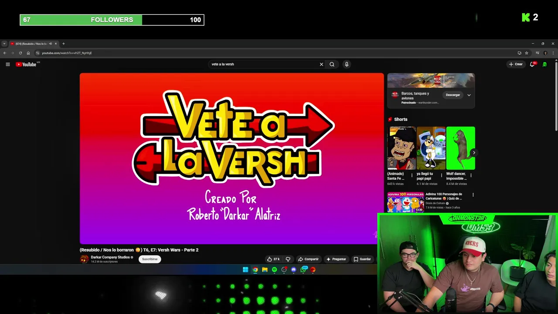Open Discord from the taskbar
This screenshot has width=558, height=314.
click(x=293, y=270)
